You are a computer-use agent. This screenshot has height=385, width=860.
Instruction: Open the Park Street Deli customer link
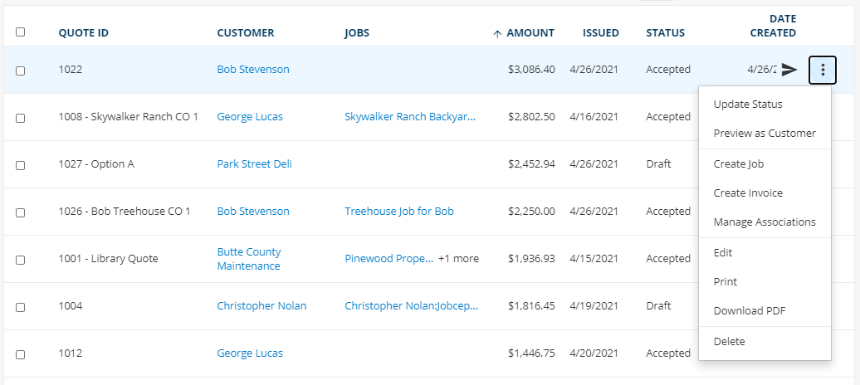point(255,164)
